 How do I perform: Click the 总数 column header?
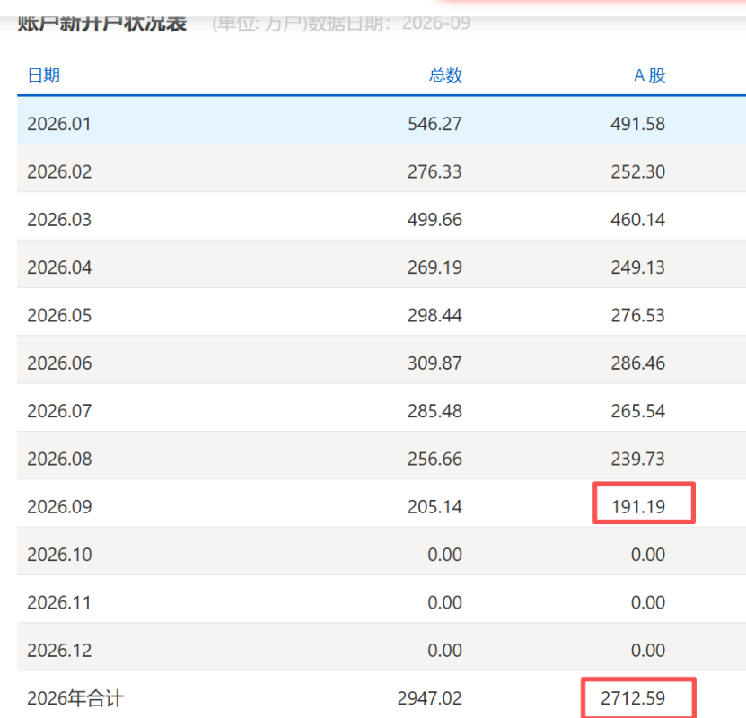445,75
